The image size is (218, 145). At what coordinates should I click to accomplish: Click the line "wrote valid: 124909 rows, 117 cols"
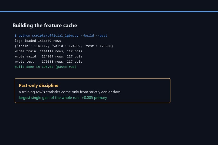pyautogui.click(x=48, y=56)
